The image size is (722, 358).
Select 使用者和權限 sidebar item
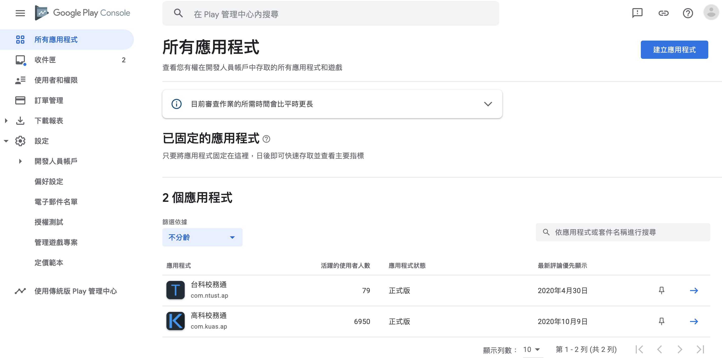coord(56,80)
